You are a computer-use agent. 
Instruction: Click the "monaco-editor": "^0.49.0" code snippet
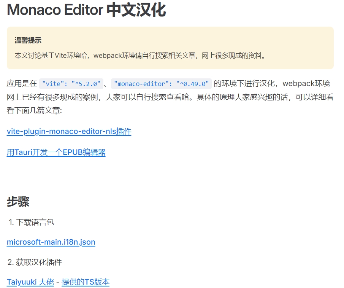click(161, 84)
